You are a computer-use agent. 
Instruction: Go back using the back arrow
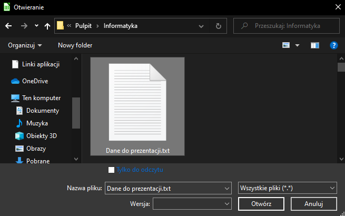click(x=8, y=26)
